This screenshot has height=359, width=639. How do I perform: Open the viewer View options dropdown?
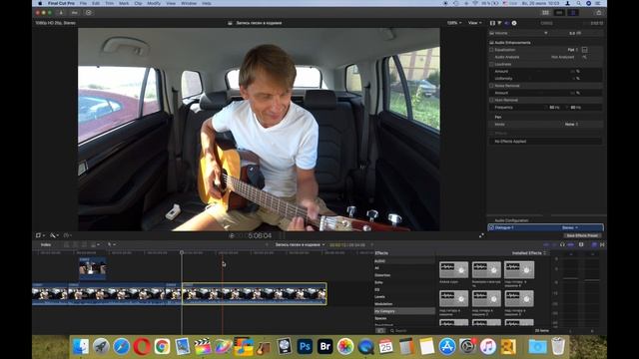pyautogui.click(x=475, y=23)
